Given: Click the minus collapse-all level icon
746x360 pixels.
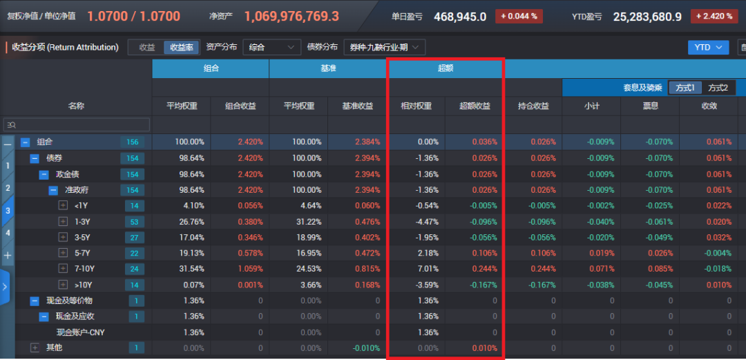Looking at the screenshot, I should pos(7,144).
